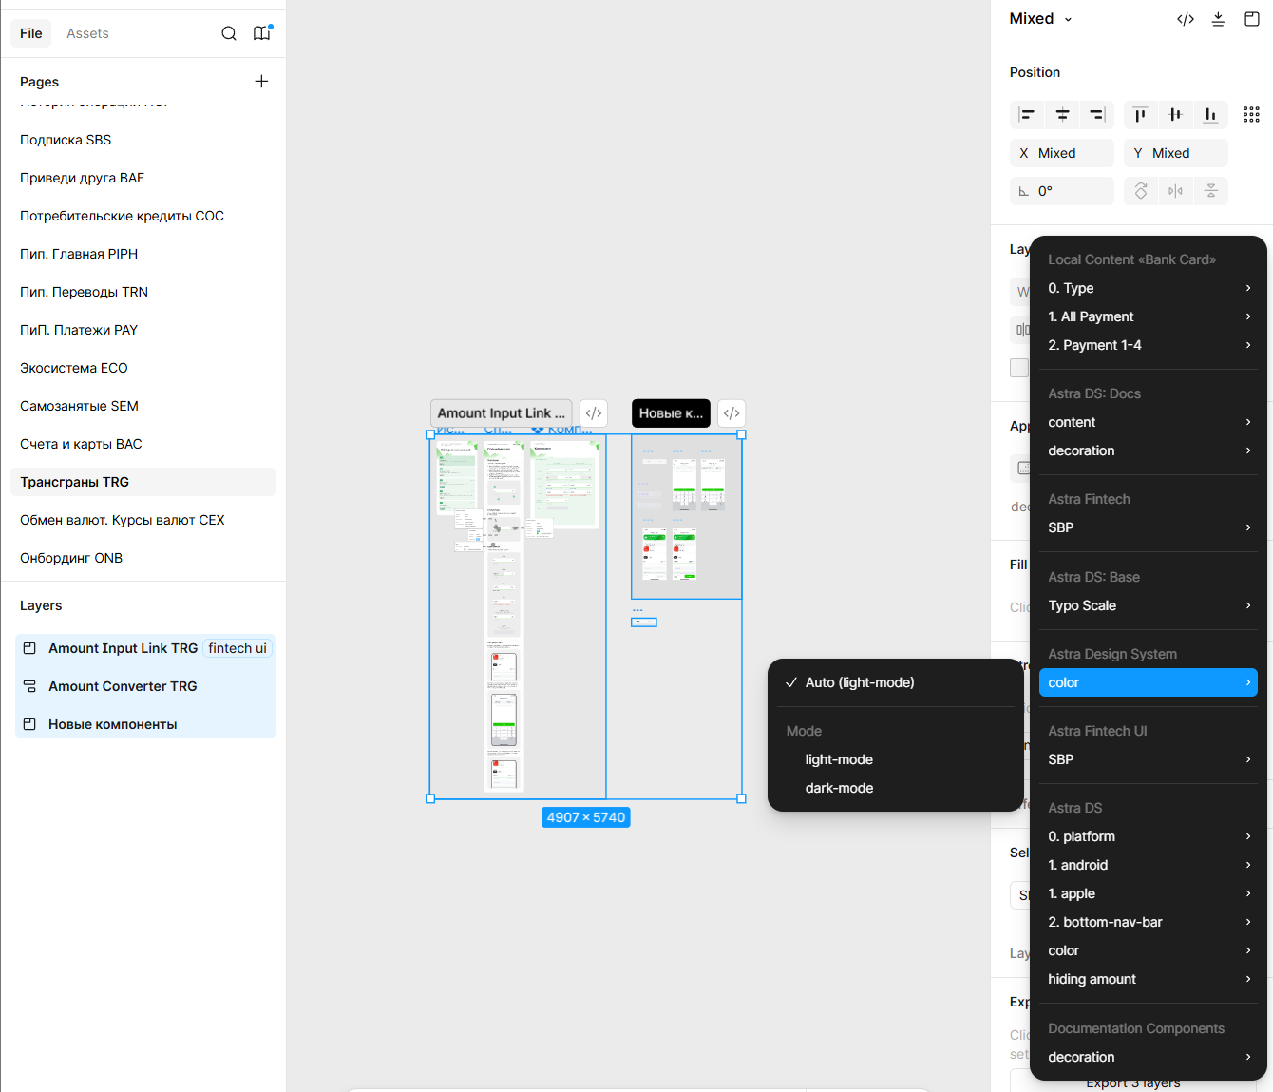This screenshot has height=1092, width=1273.
Task: Align selection to vertical centers
Action: pos(1175,115)
